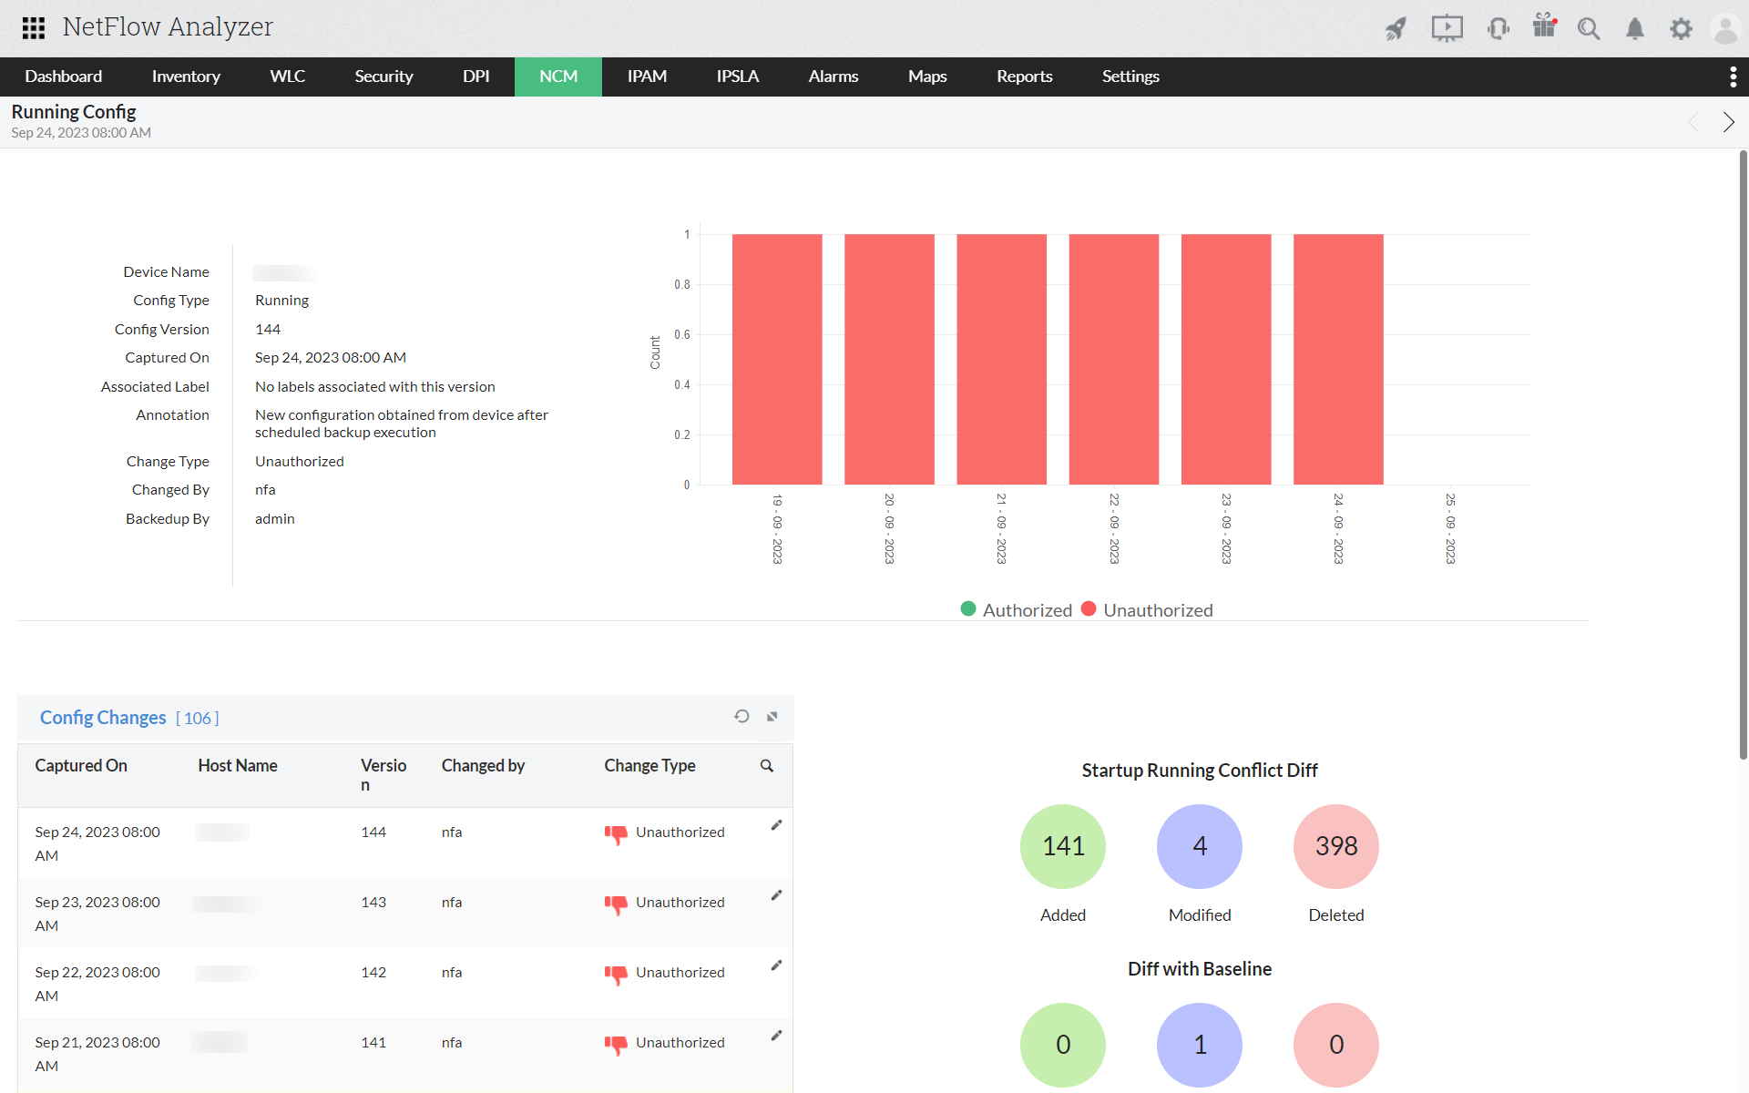
Task: Open the presentation screen icon
Action: point(1447,28)
